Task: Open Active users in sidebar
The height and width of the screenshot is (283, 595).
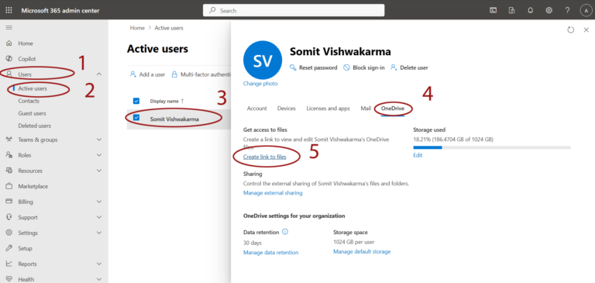Action: 33,88
